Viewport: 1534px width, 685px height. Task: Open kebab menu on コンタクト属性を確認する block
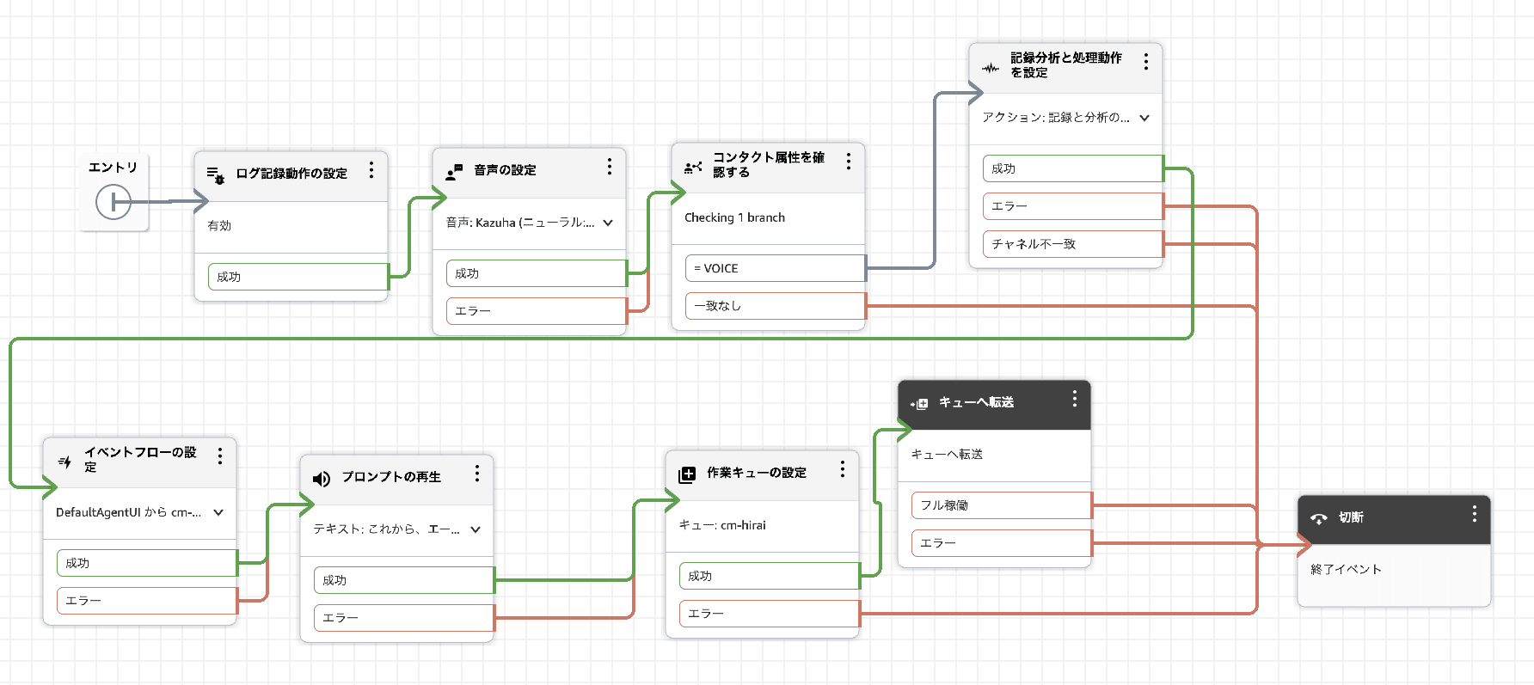coord(849,162)
